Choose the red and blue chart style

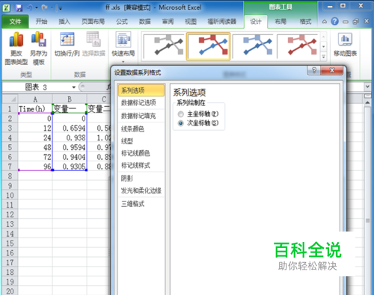click(x=209, y=46)
